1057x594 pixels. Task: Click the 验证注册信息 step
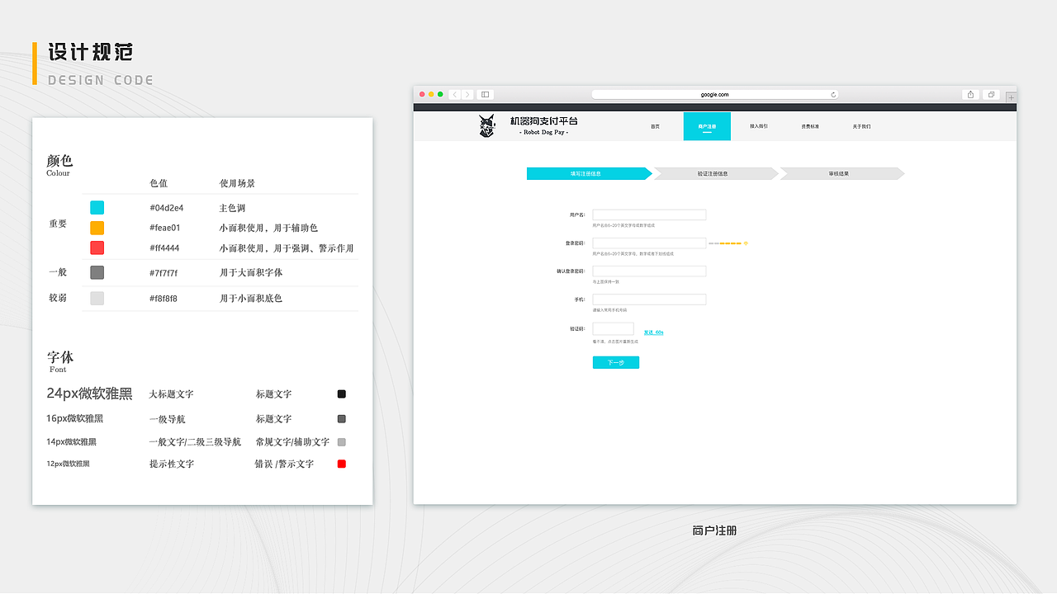click(716, 173)
